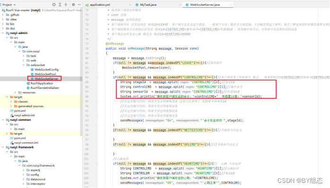
Task: Toggle fold at HEARTCMD if-block line 102
Action: [97, 164]
